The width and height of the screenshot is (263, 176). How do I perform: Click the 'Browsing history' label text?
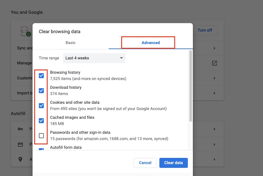pos(65,73)
